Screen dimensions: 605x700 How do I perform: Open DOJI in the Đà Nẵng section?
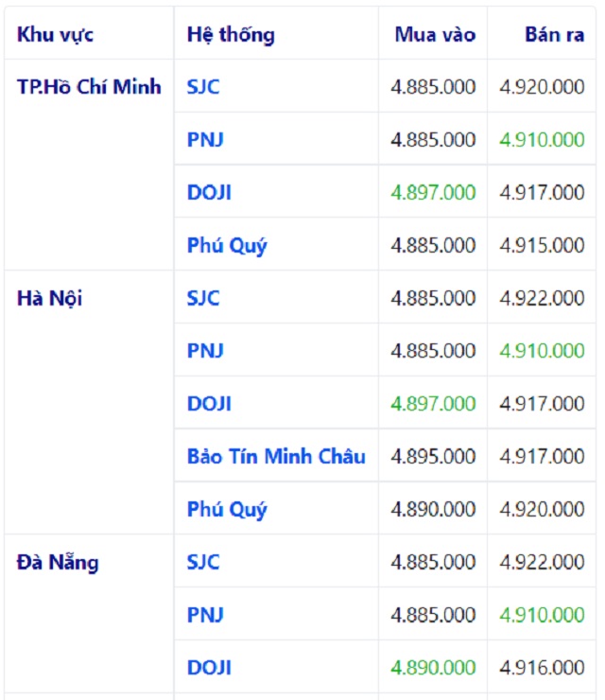pyautogui.click(x=209, y=668)
